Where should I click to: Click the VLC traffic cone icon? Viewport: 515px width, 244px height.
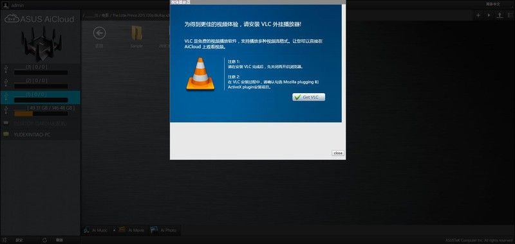[x=200, y=74]
